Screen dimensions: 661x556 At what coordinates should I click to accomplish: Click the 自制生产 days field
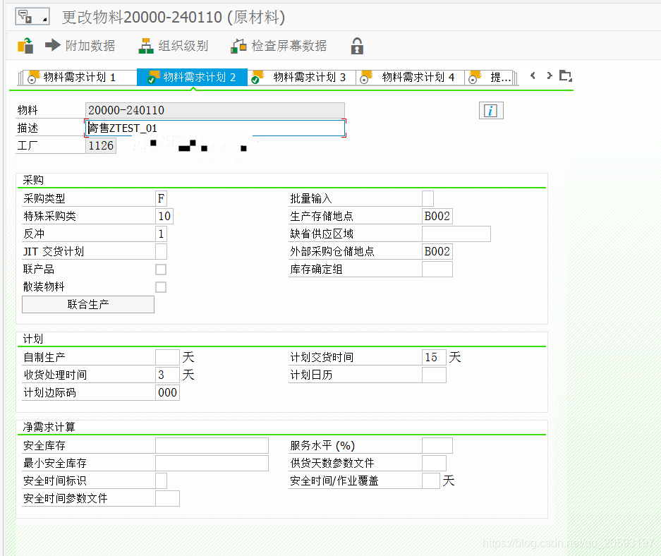click(167, 358)
